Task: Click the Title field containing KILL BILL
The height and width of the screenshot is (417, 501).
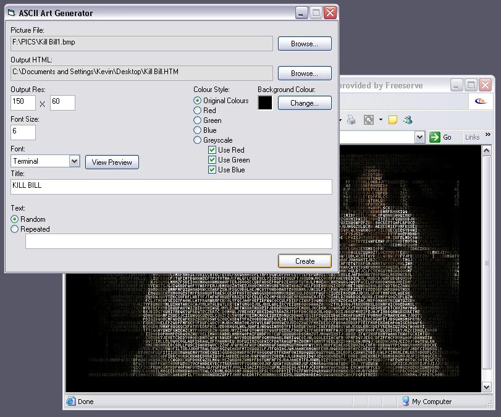Action: (x=171, y=187)
